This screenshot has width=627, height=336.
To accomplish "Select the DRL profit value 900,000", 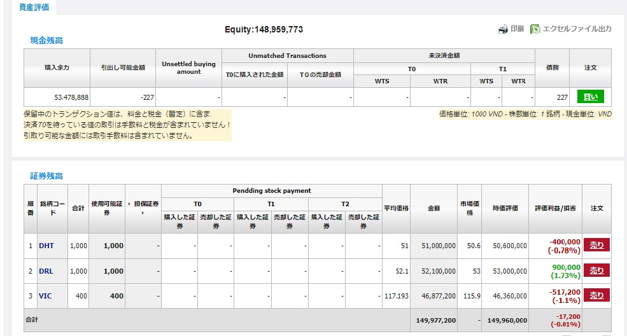I will point(565,267).
